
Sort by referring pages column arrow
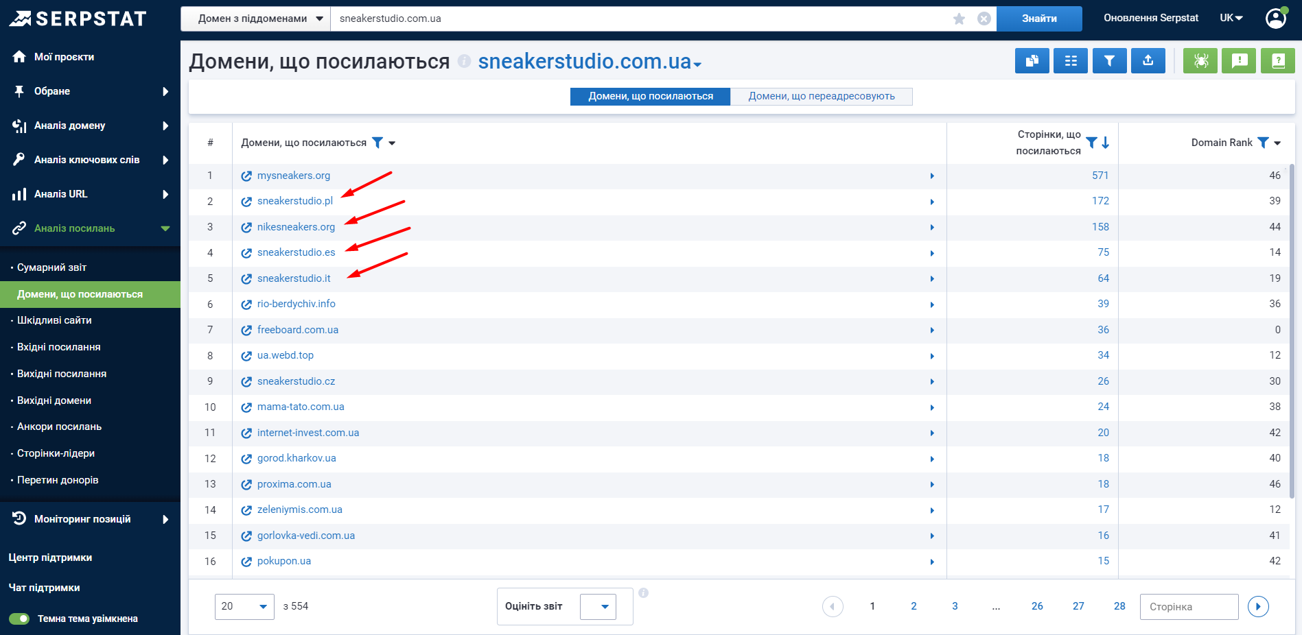pos(1106,143)
